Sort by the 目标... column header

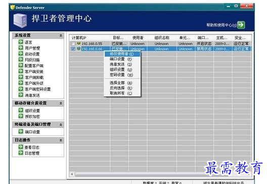(119, 38)
